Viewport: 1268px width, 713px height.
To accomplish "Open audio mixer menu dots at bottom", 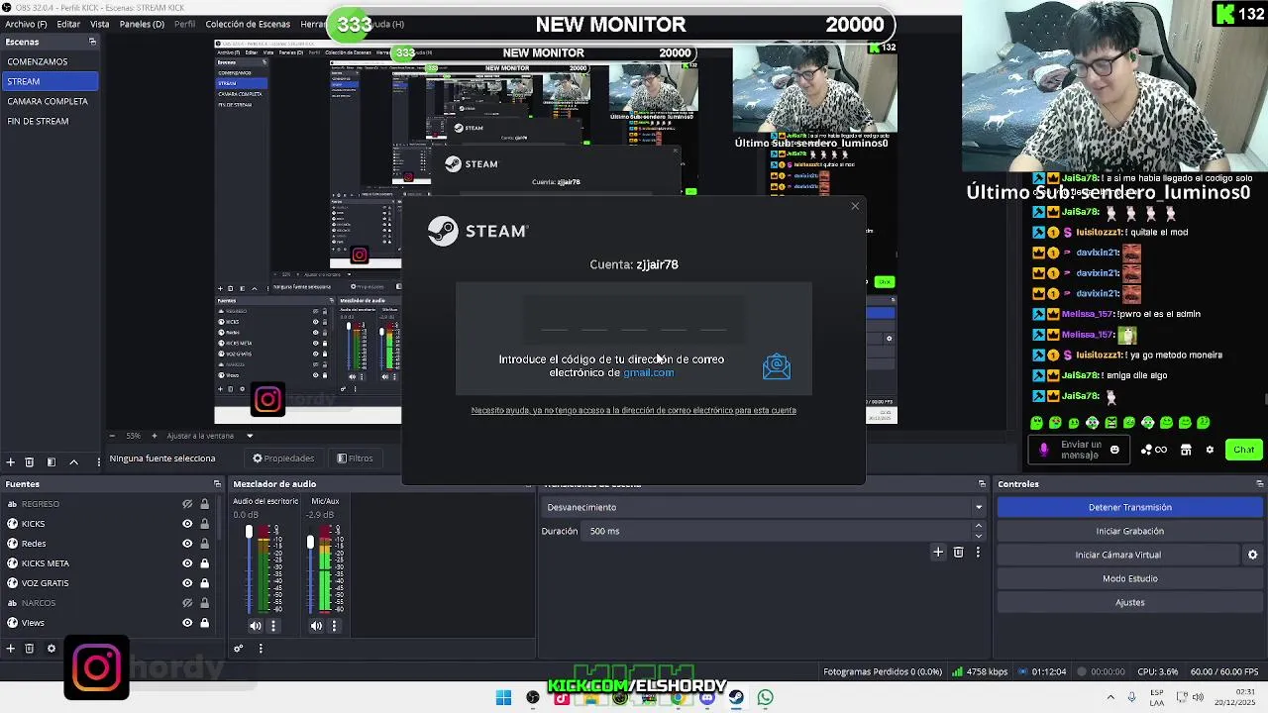I will tap(261, 649).
